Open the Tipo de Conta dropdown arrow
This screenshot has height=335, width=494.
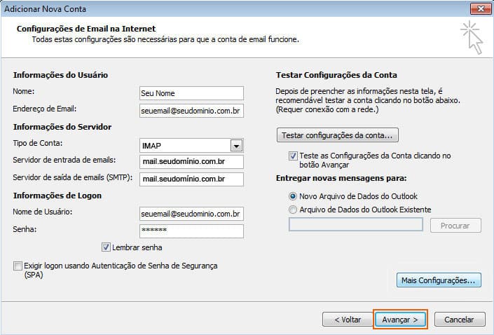236,145
